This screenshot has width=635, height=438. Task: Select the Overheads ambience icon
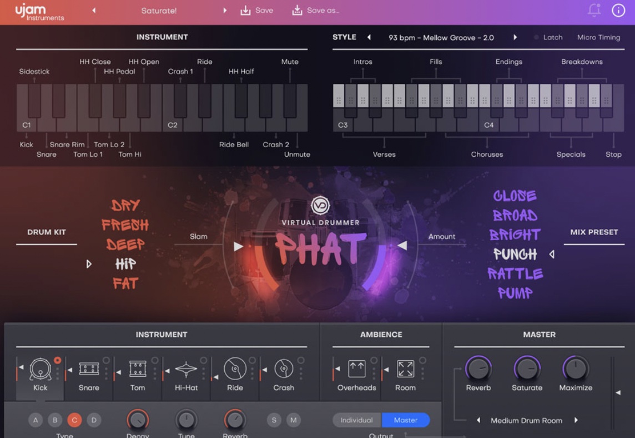click(x=357, y=369)
